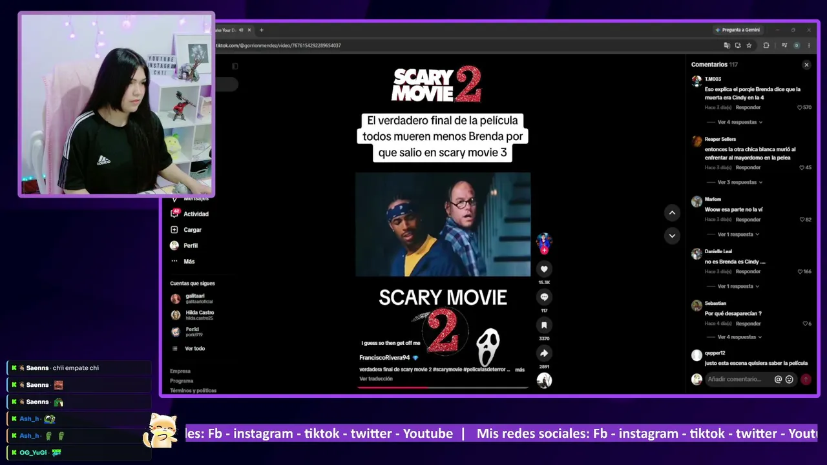Expand 'Ver 1 respuesta' under Marlom's comment
827x465 pixels.
738,234
